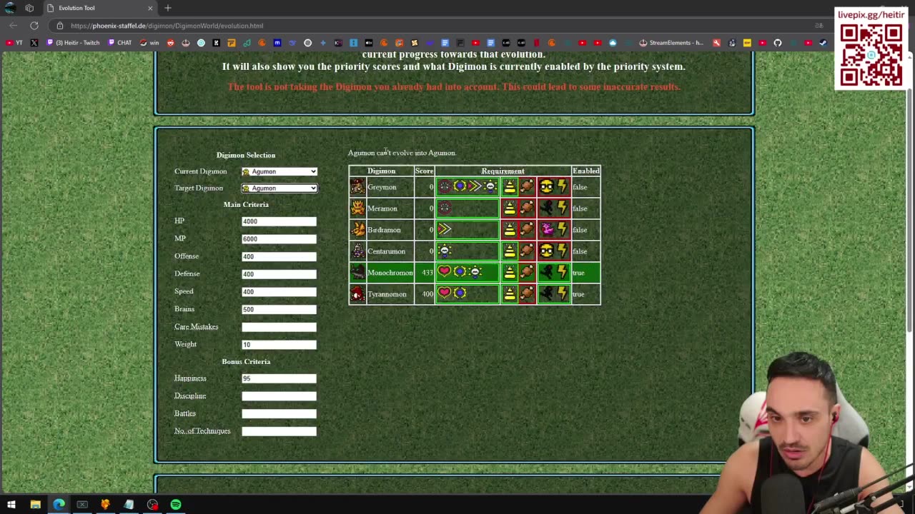
Task: Open the Current Digimon dropdown
Action: pos(280,171)
